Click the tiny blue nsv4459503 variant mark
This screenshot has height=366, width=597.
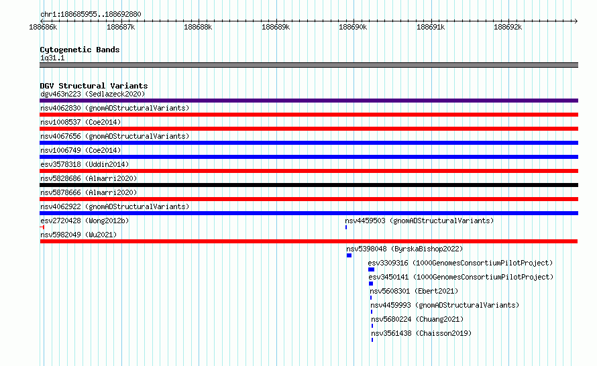pyautogui.click(x=346, y=227)
